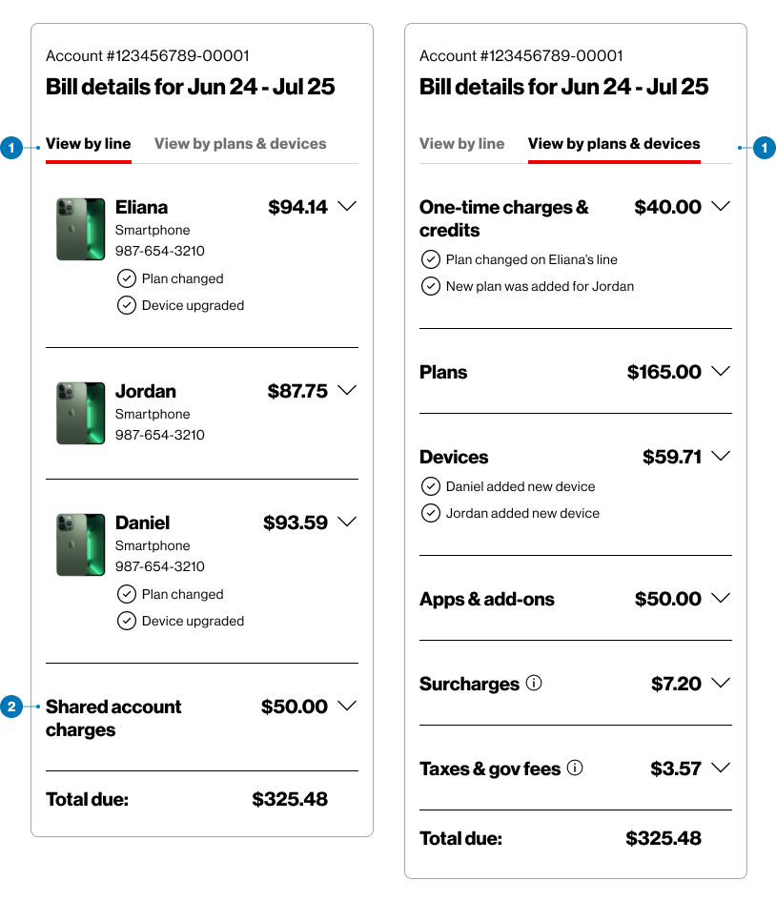The height and width of the screenshot is (902, 776).
Task: Click Eliana's phone thumbnail image
Action: (80, 228)
